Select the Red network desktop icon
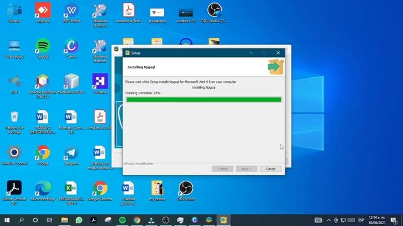This screenshot has height=226, width=403. 14,84
